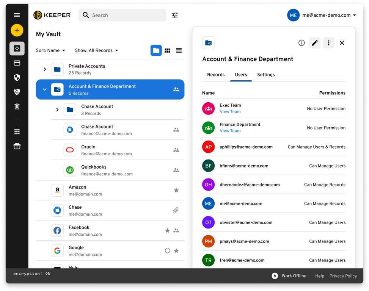Click in the Search field

click(122, 15)
